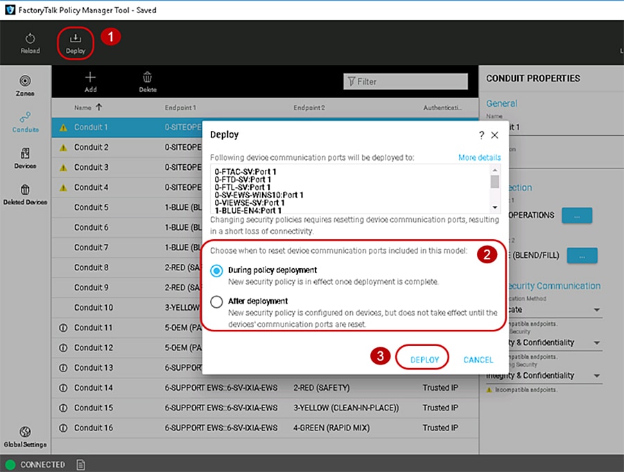Viewport: 624px width, 472px height.
Task: Open the Integrity & Confidentiality dropdown under Security
Action: click(x=597, y=342)
